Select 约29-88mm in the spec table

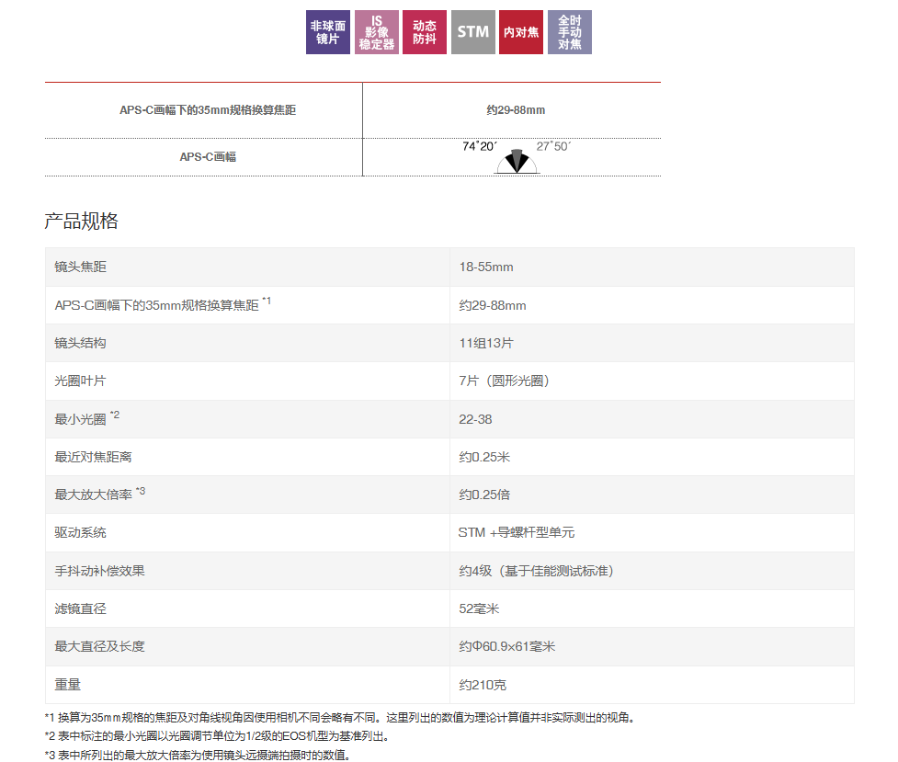[493, 305]
